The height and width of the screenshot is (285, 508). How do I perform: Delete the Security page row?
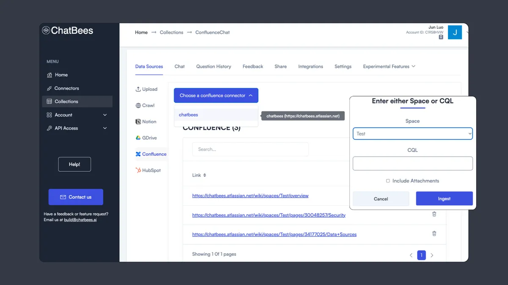(434, 214)
